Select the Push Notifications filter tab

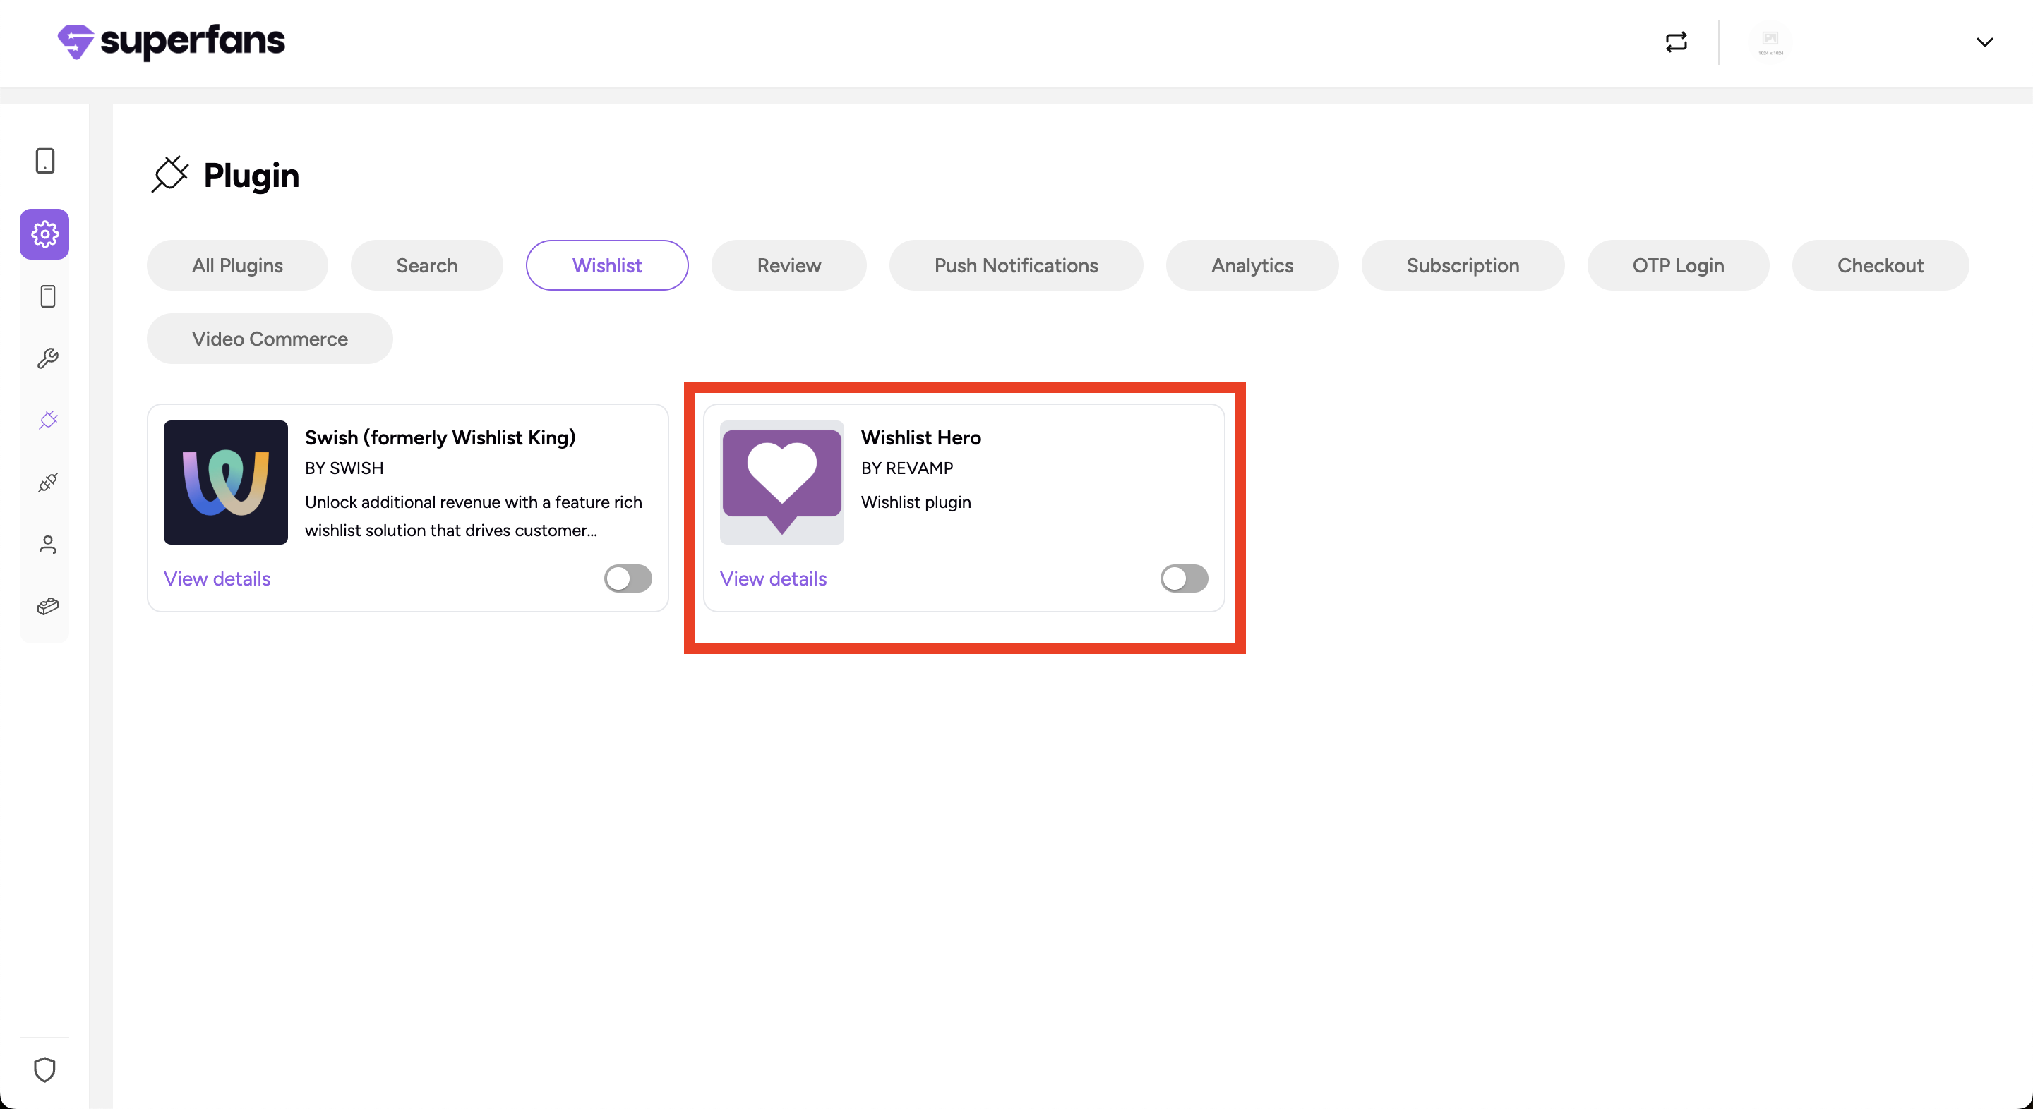(1016, 265)
